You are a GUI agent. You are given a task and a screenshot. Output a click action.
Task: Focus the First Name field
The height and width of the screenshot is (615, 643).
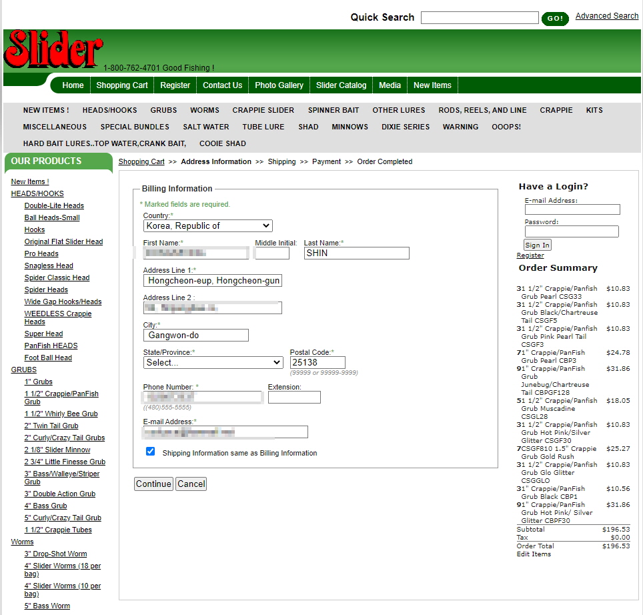[x=195, y=253]
